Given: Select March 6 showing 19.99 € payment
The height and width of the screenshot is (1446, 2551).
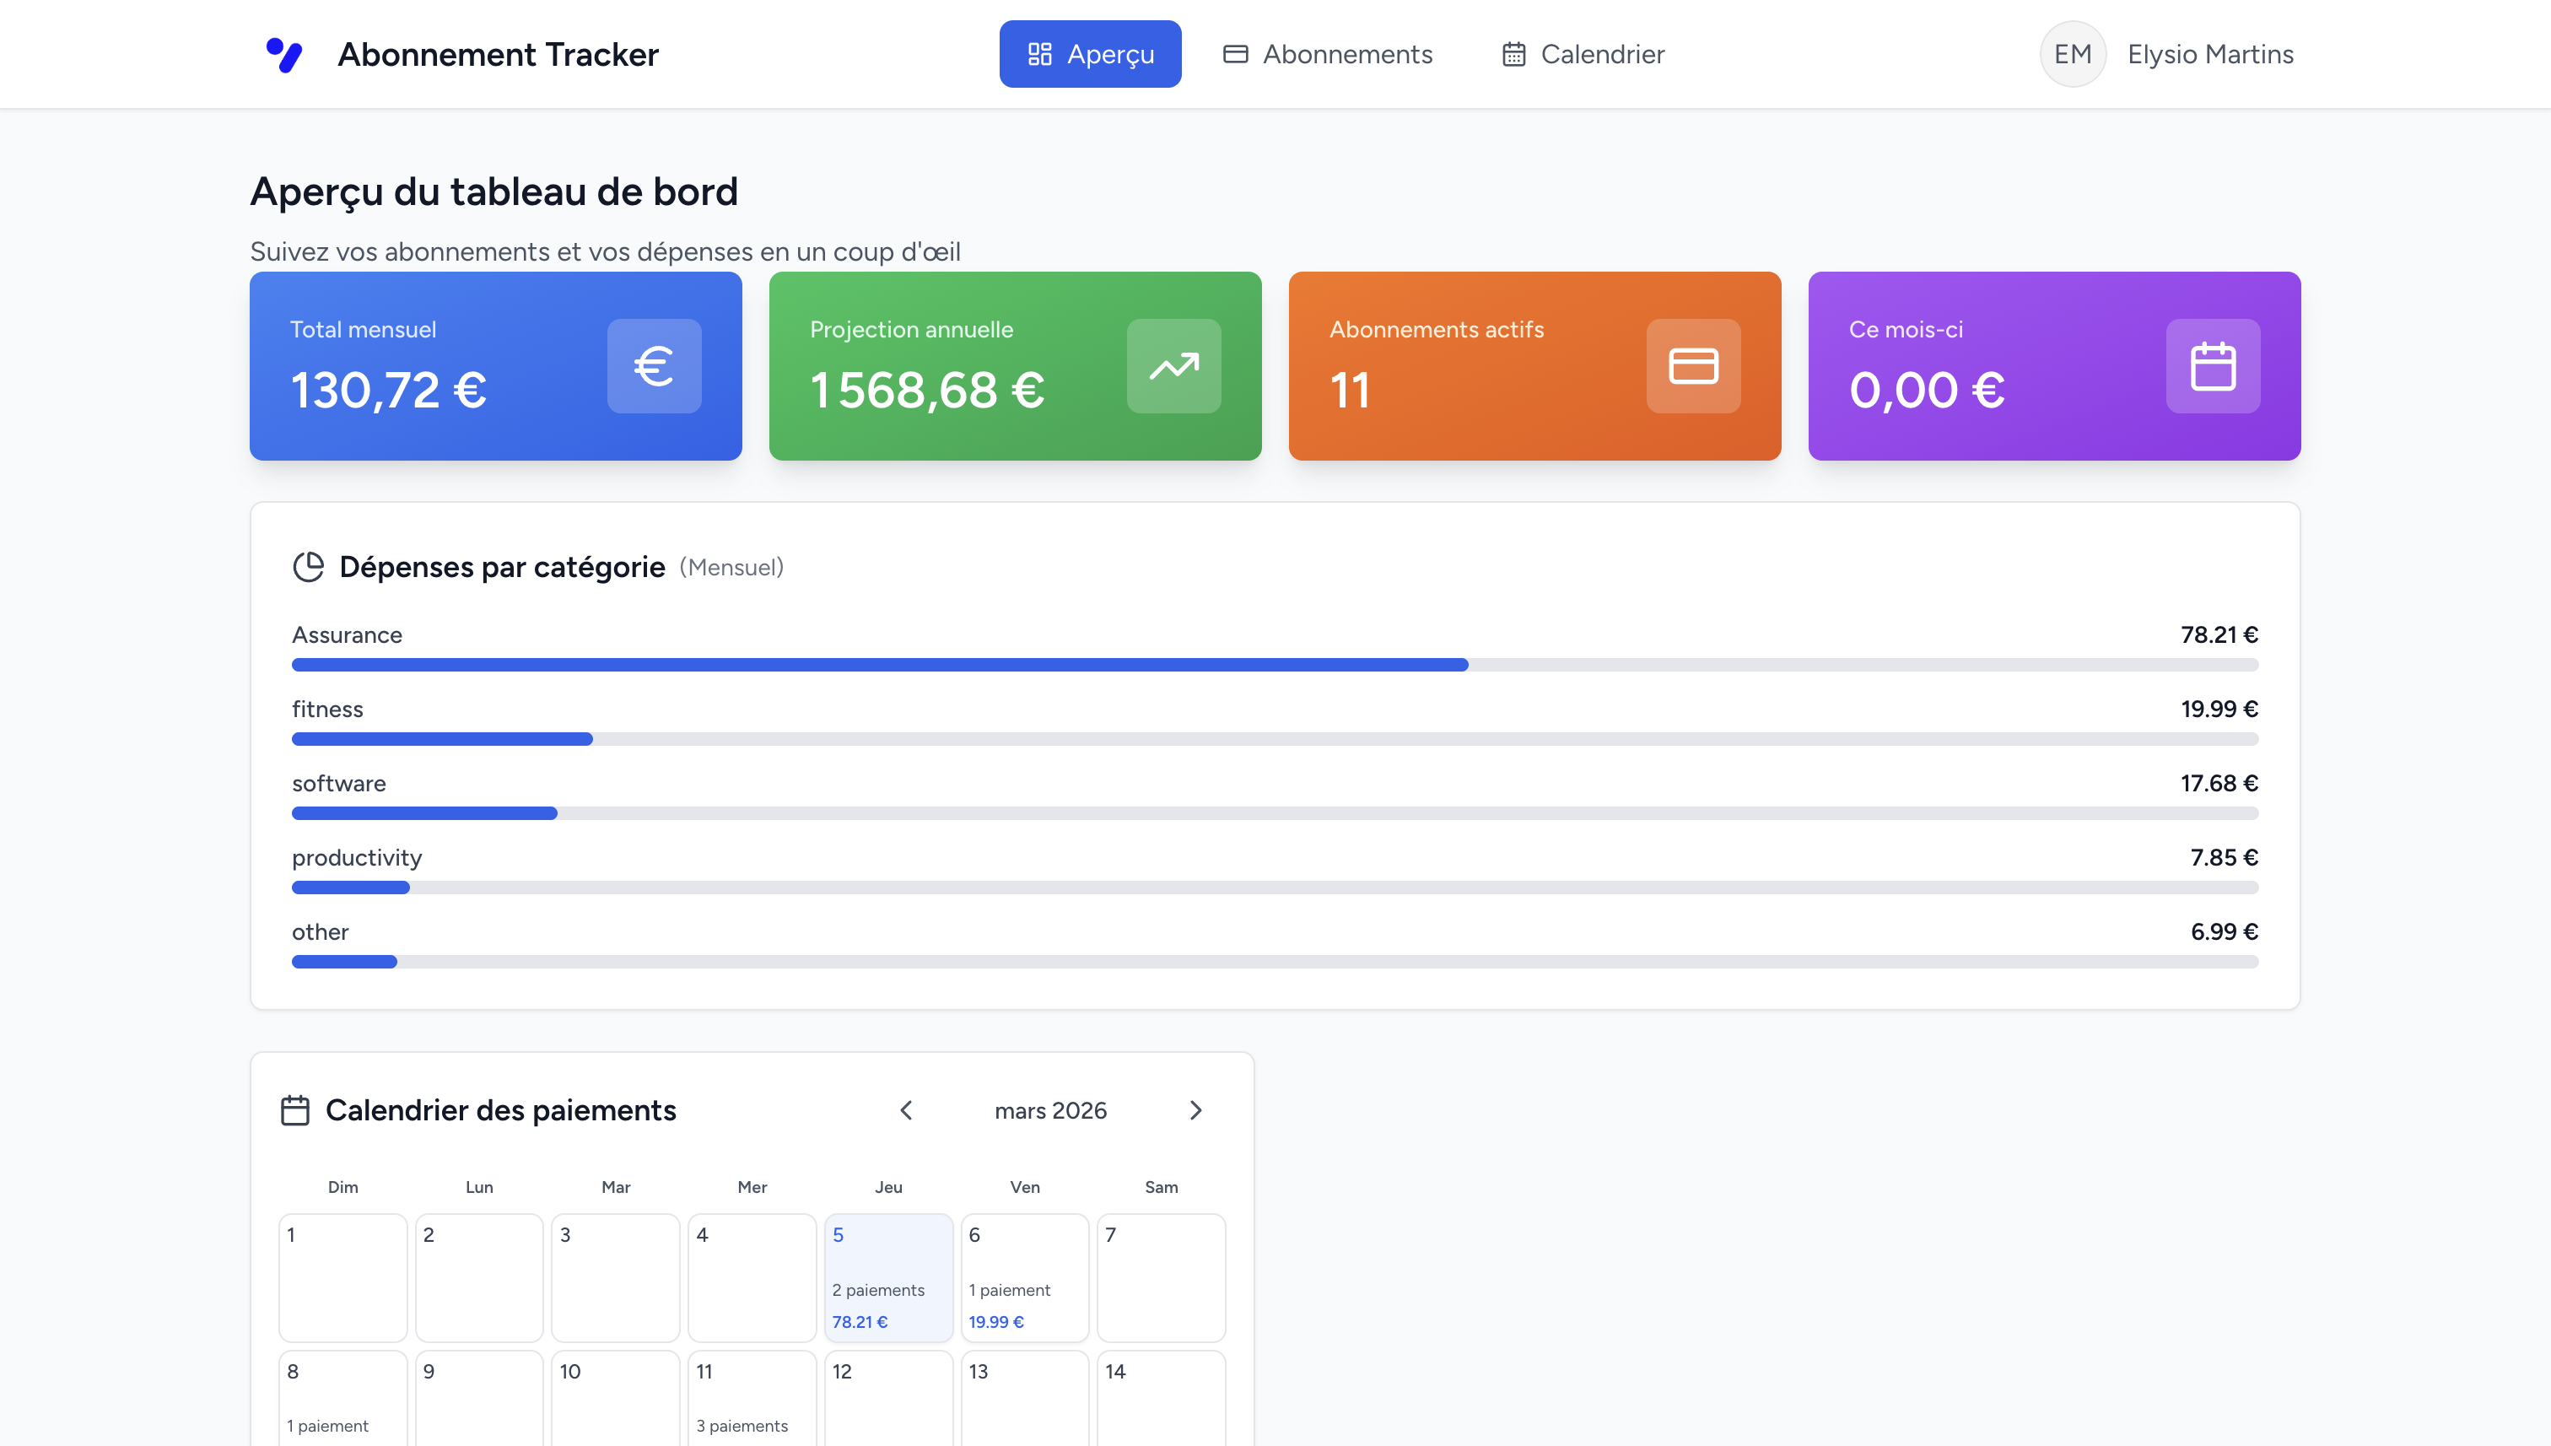Looking at the screenshot, I should tap(1024, 1277).
